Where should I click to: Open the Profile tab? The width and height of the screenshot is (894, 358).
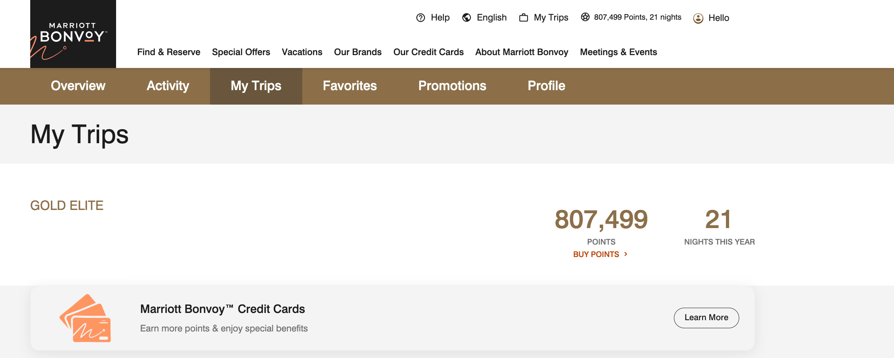pos(546,86)
